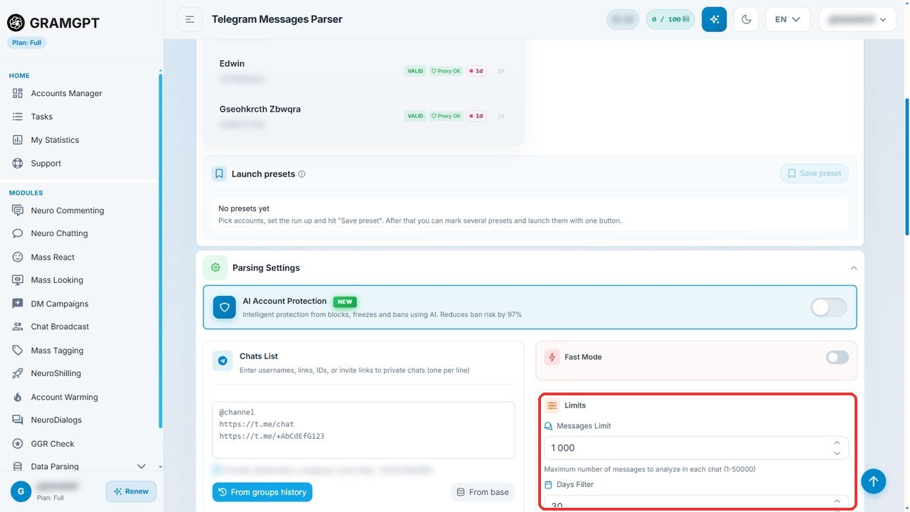This screenshot has width=910, height=512.
Task: Click the Launch presets info icon
Action: [301, 174]
